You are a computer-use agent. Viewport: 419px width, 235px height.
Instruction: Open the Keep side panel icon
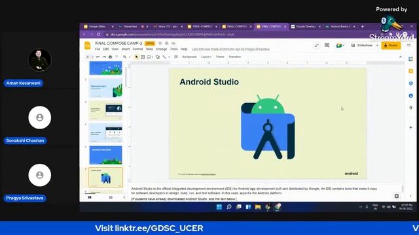[x=410, y=71]
